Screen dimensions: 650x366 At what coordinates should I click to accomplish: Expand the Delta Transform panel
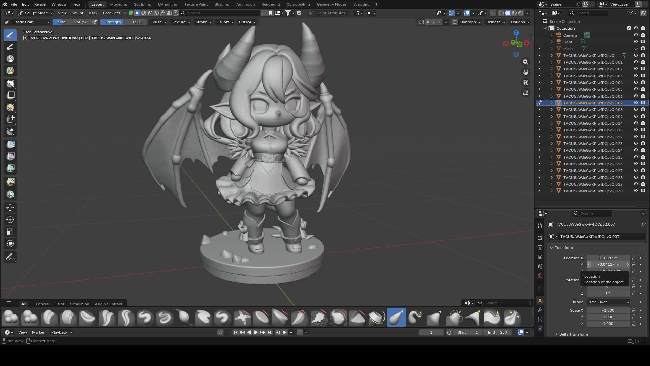[x=573, y=334]
